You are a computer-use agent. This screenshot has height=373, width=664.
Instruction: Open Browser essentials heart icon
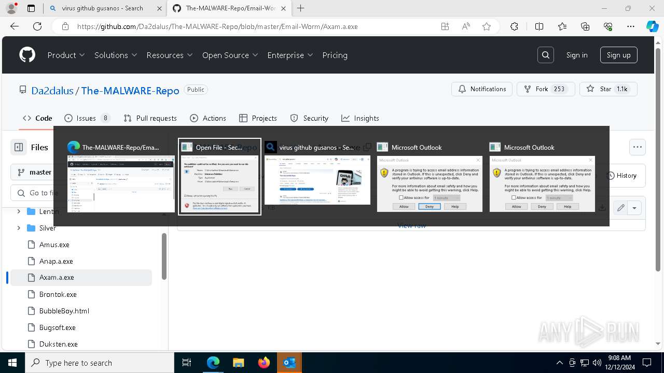point(608,26)
